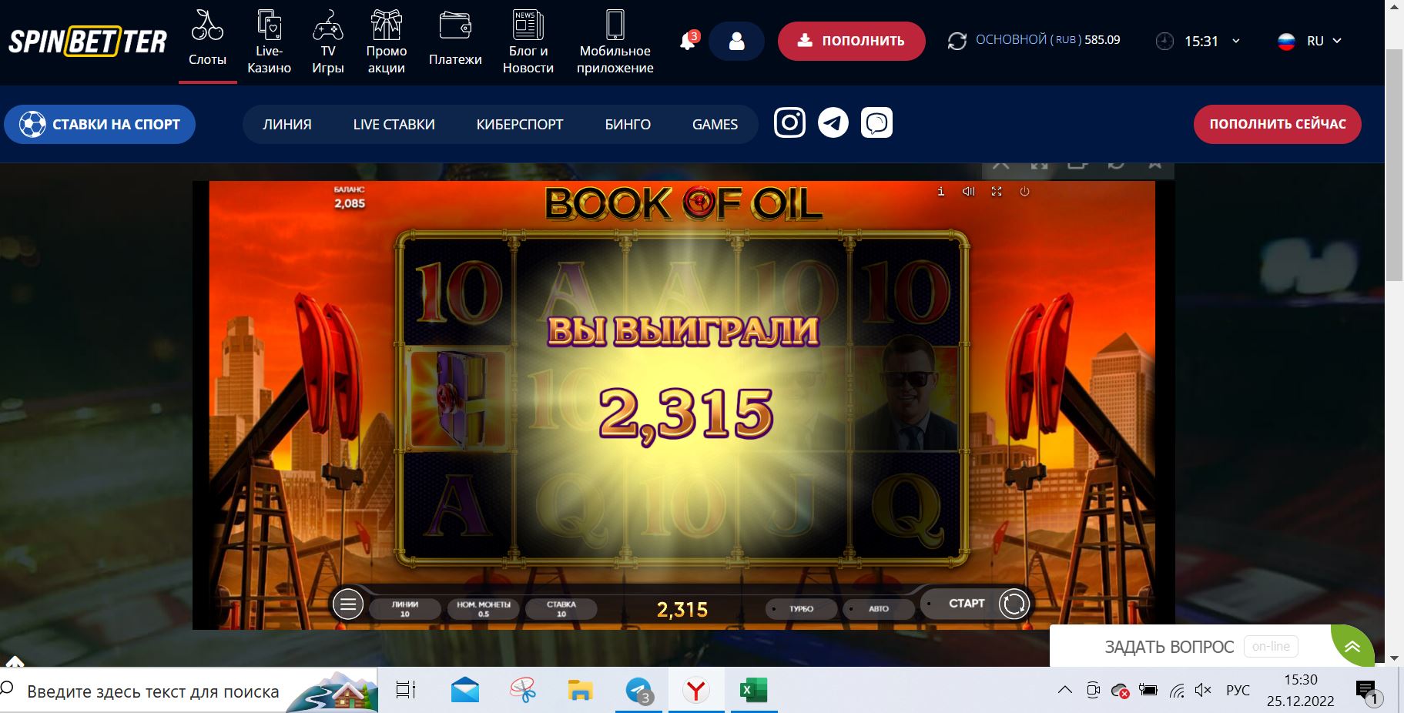The height and width of the screenshot is (713, 1404).
Task: Refresh the main account balance
Action: click(x=957, y=41)
